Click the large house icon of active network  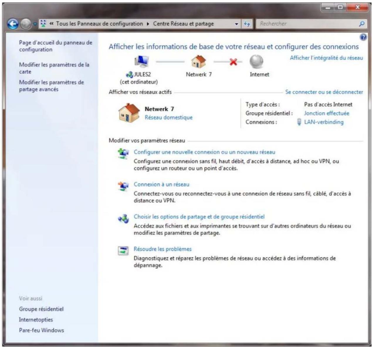129,113
